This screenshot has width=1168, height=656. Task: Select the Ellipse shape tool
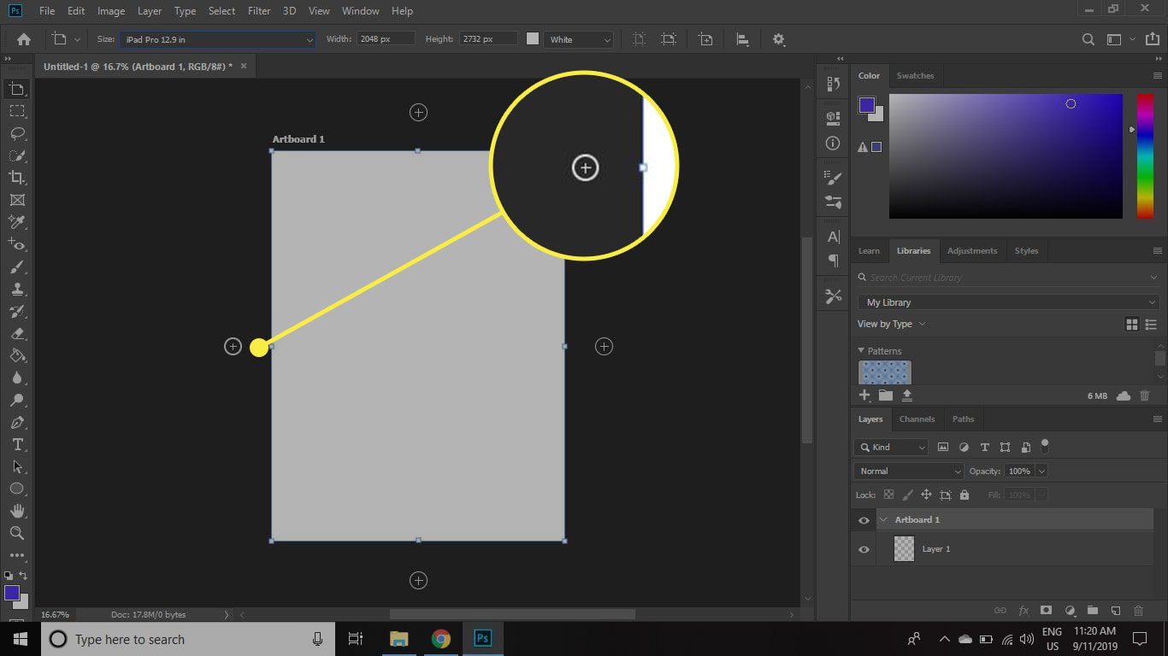pos(16,489)
